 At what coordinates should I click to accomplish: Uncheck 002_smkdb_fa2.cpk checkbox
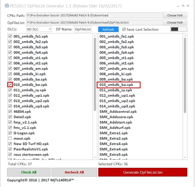[x=10, y=42]
